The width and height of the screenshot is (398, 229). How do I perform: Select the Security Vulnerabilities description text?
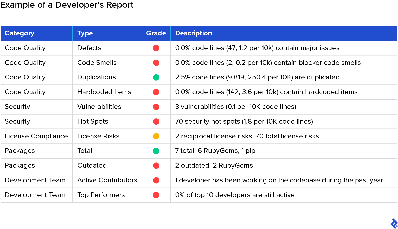[235, 107]
